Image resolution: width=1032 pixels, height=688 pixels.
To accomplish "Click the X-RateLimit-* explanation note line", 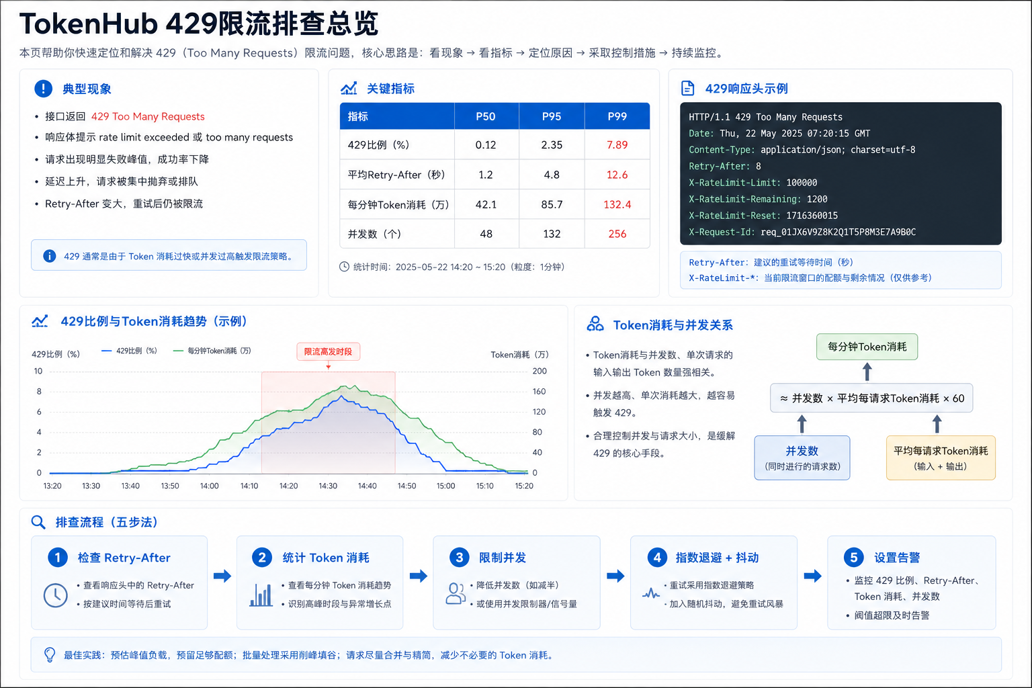I will pyautogui.click(x=810, y=277).
